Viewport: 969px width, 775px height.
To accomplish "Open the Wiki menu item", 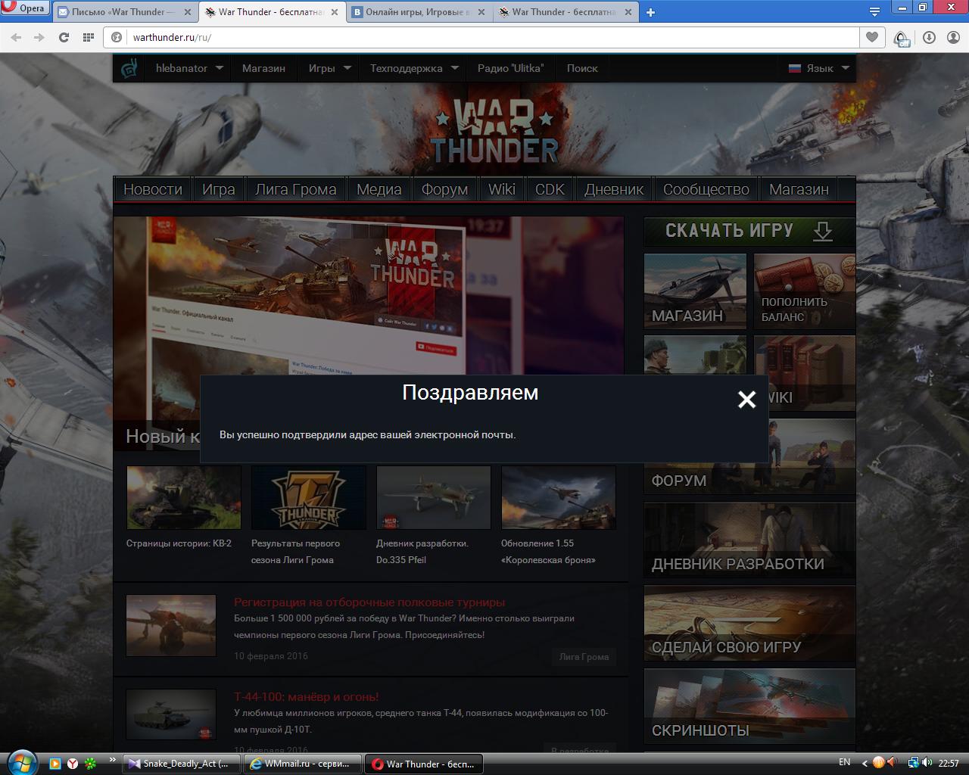I will click(x=502, y=189).
